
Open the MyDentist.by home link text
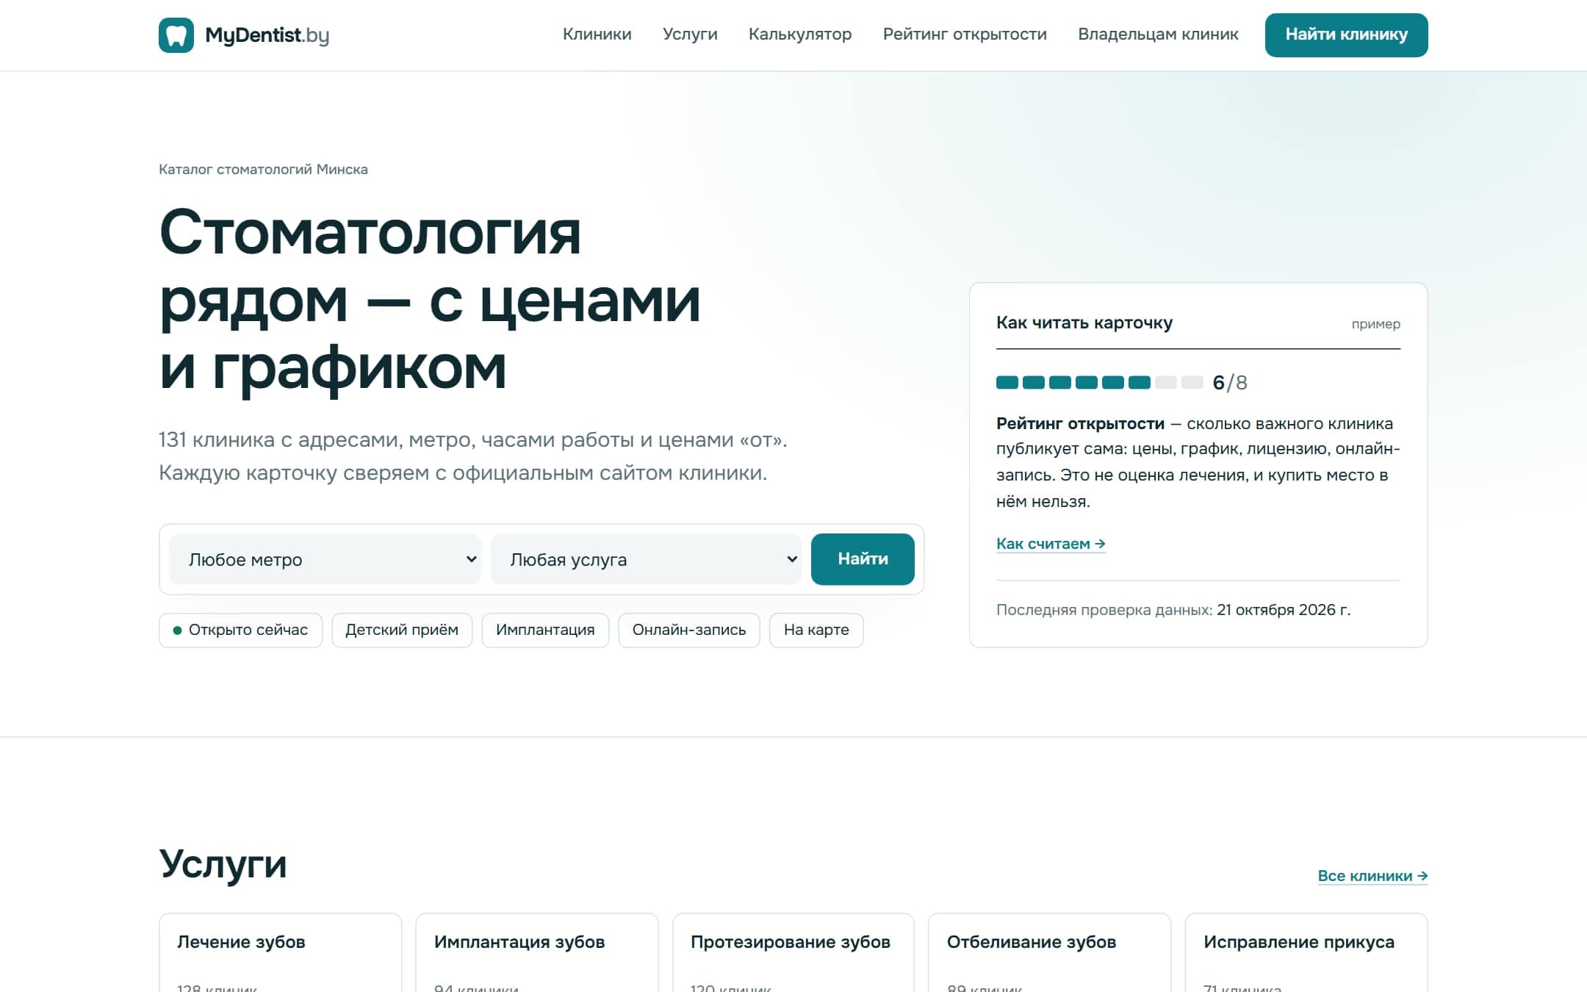click(x=267, y=35)
